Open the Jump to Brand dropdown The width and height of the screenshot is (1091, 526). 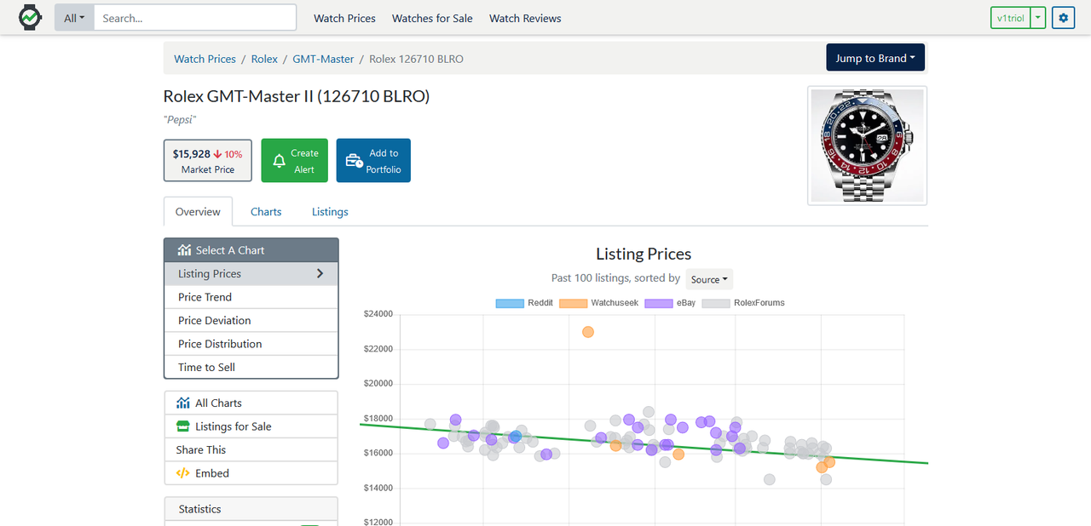coord(875,58)
